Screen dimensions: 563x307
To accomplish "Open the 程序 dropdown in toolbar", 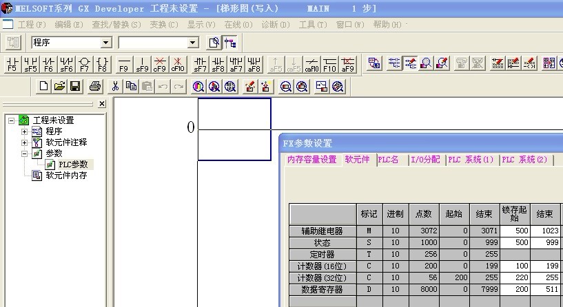I will [x=105, y=43].
